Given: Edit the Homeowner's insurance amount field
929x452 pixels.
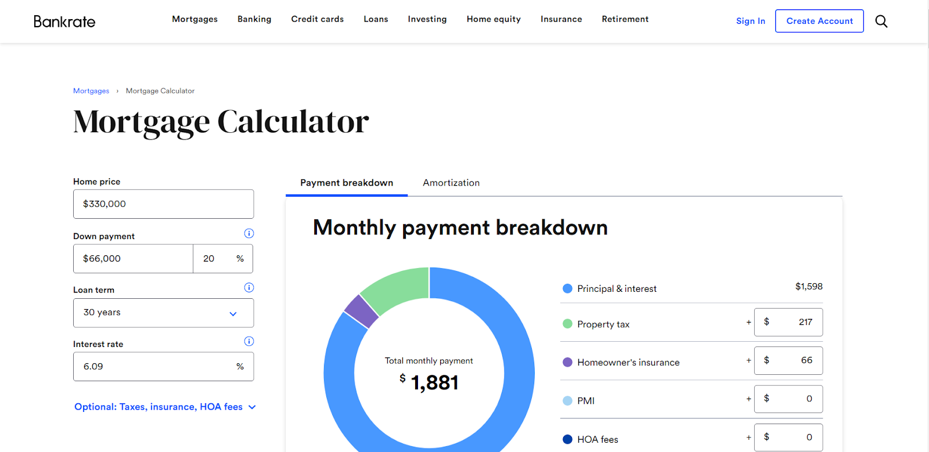Looking at the screenshot, I should tap(788, 360).
